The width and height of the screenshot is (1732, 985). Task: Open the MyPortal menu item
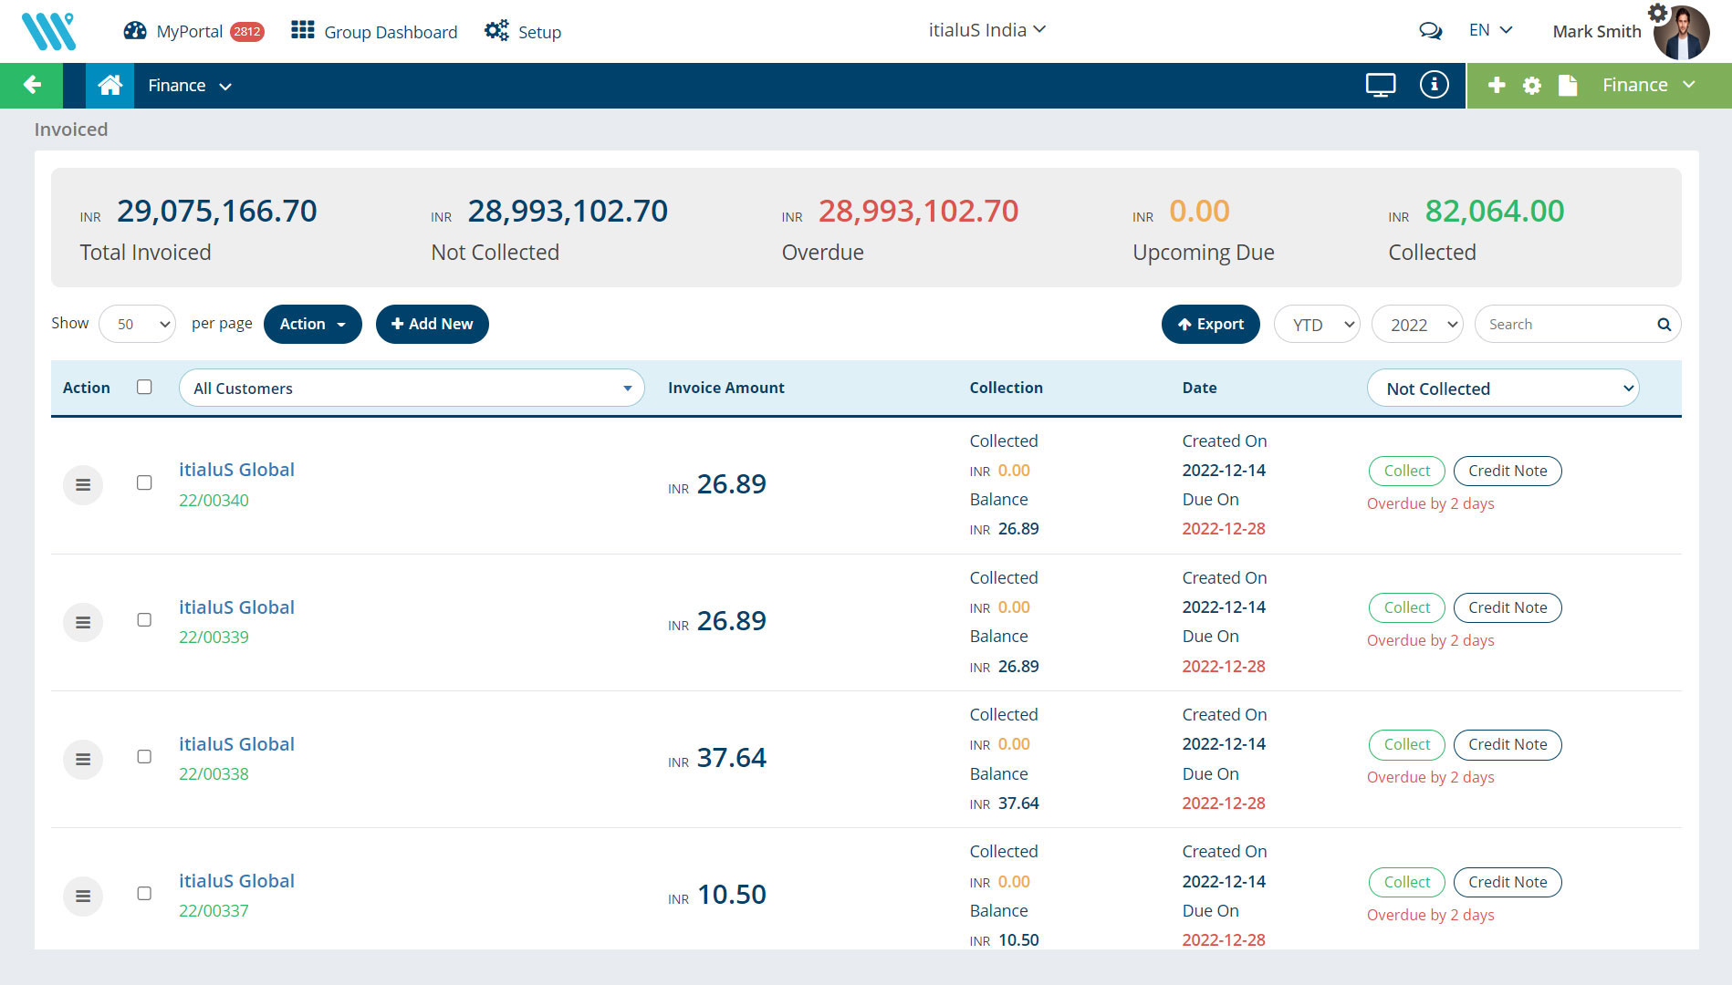192,32
